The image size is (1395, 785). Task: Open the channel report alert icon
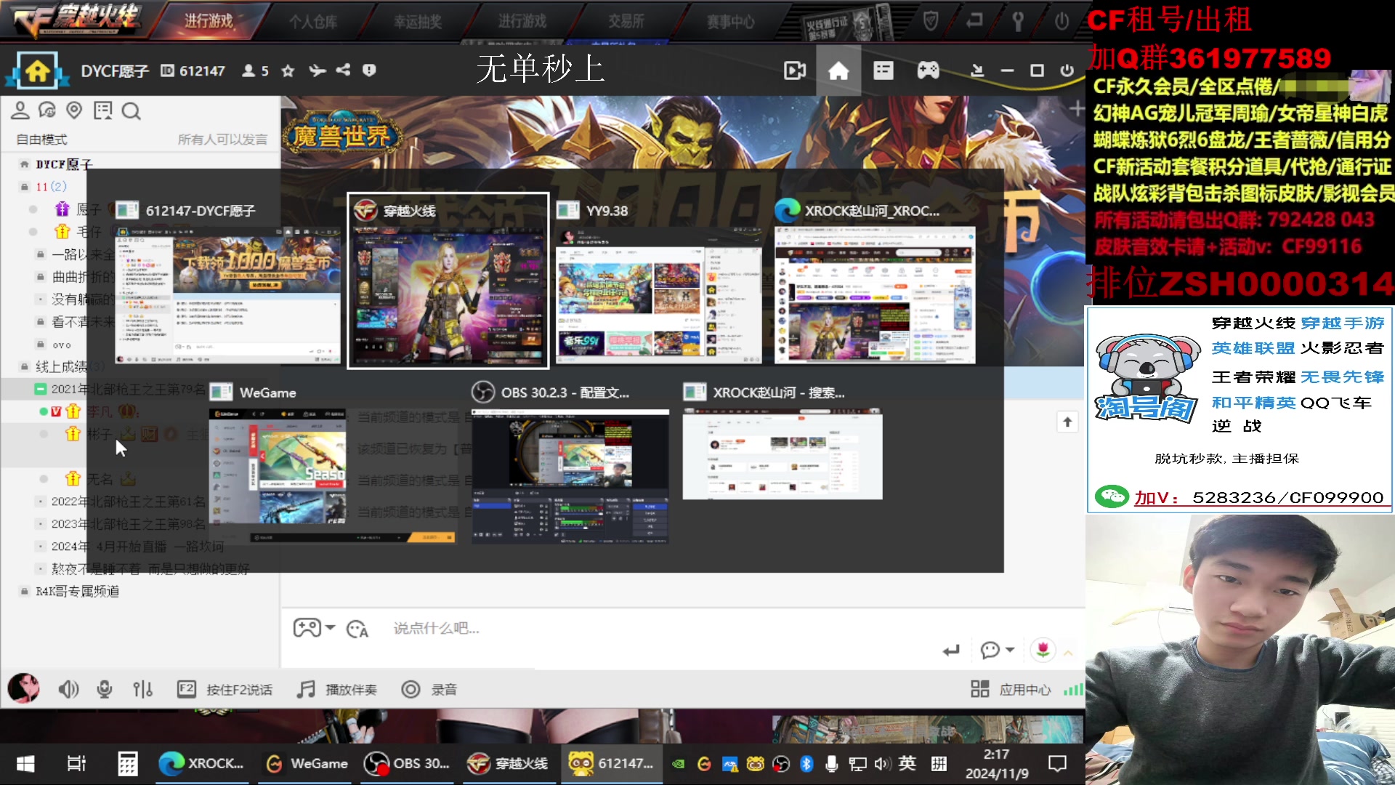(369, 71)
